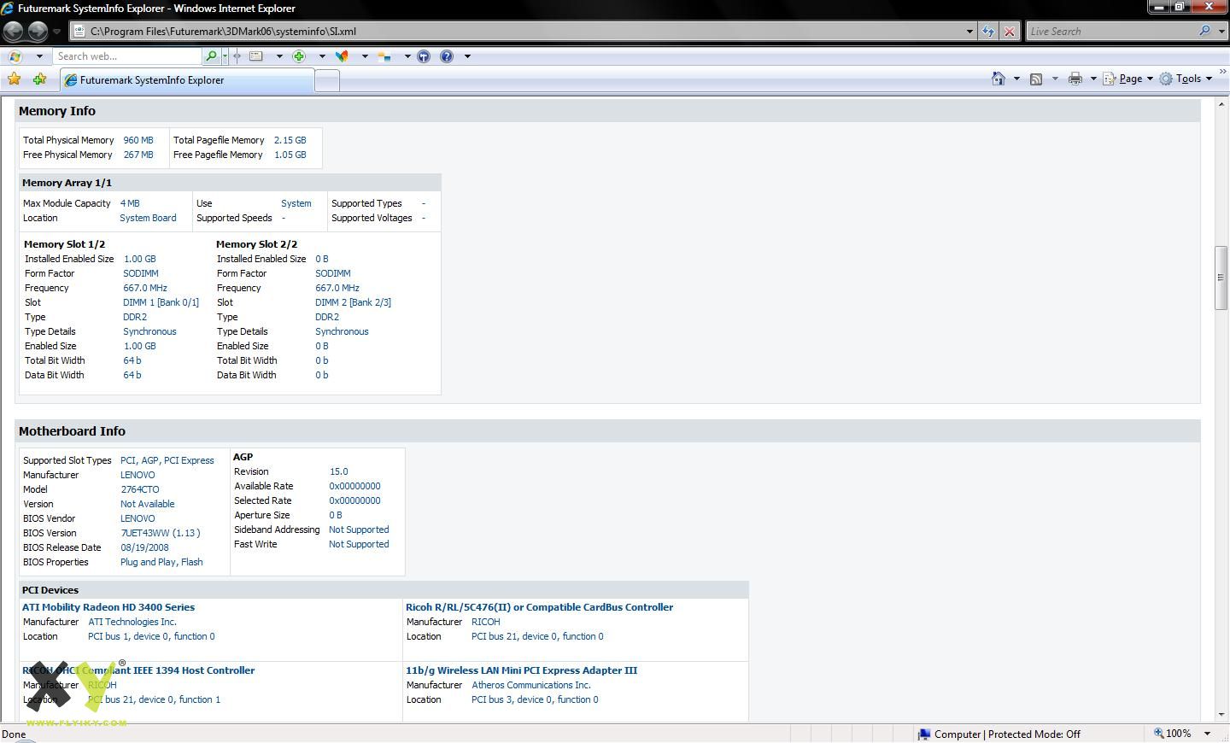Click the Memory Slot 1/2 heading
The image size is (1230, 743).
64,244
